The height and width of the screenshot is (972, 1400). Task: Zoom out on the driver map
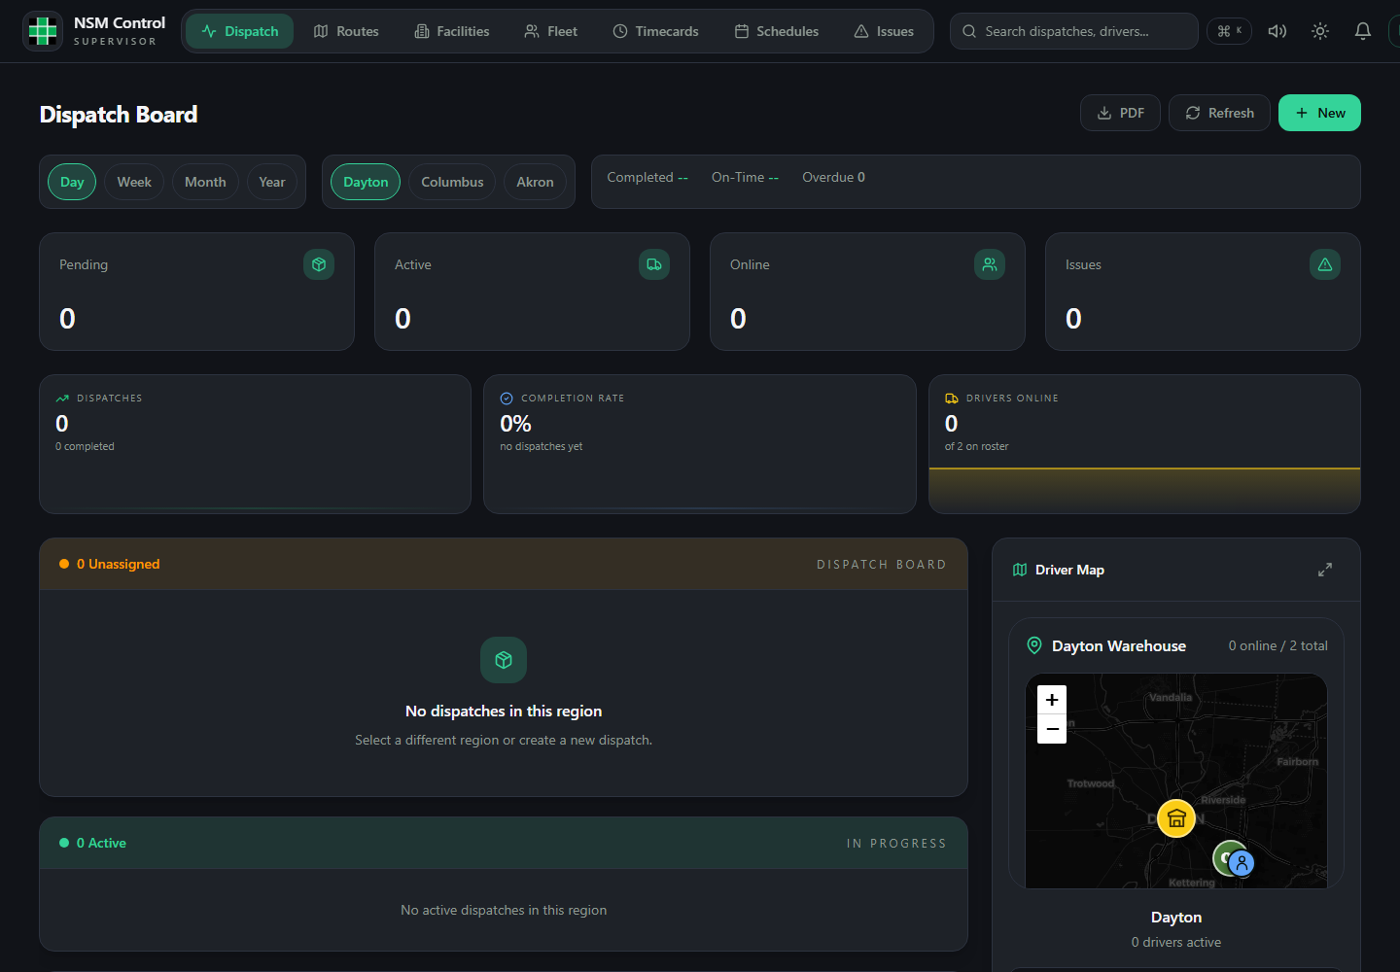coord(1052,729)
